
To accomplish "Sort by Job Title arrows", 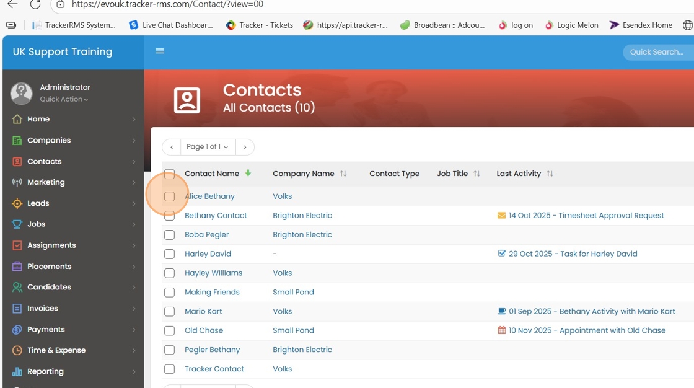I will point(477,174).
